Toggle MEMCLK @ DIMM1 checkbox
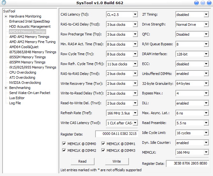213x176 pixels. tap(103, 143)
